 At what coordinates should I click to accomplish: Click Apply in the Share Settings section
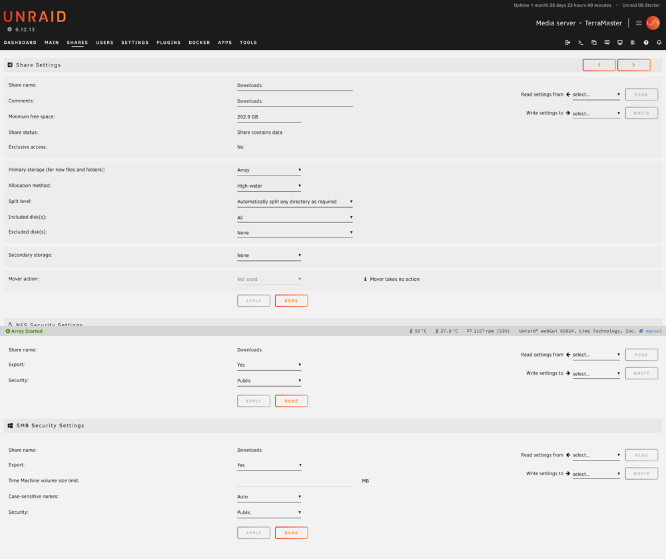254,301
